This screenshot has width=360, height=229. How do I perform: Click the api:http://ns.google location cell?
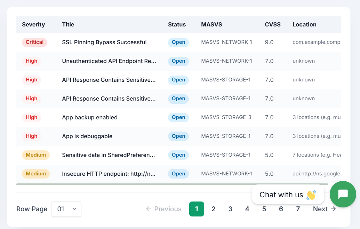317,174
